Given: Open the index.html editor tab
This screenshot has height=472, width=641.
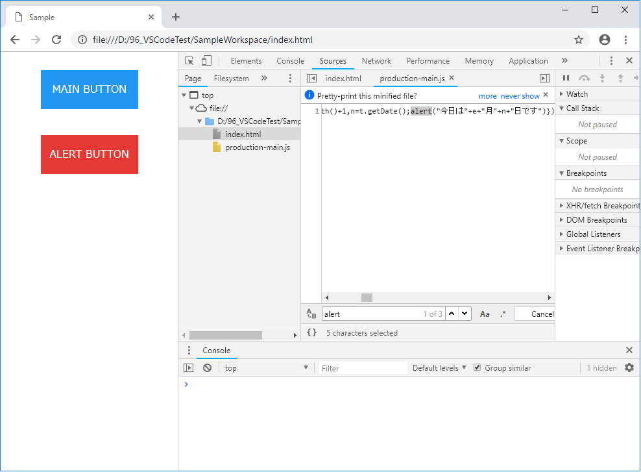Looking at the screenshot, I should pos(343,79).
